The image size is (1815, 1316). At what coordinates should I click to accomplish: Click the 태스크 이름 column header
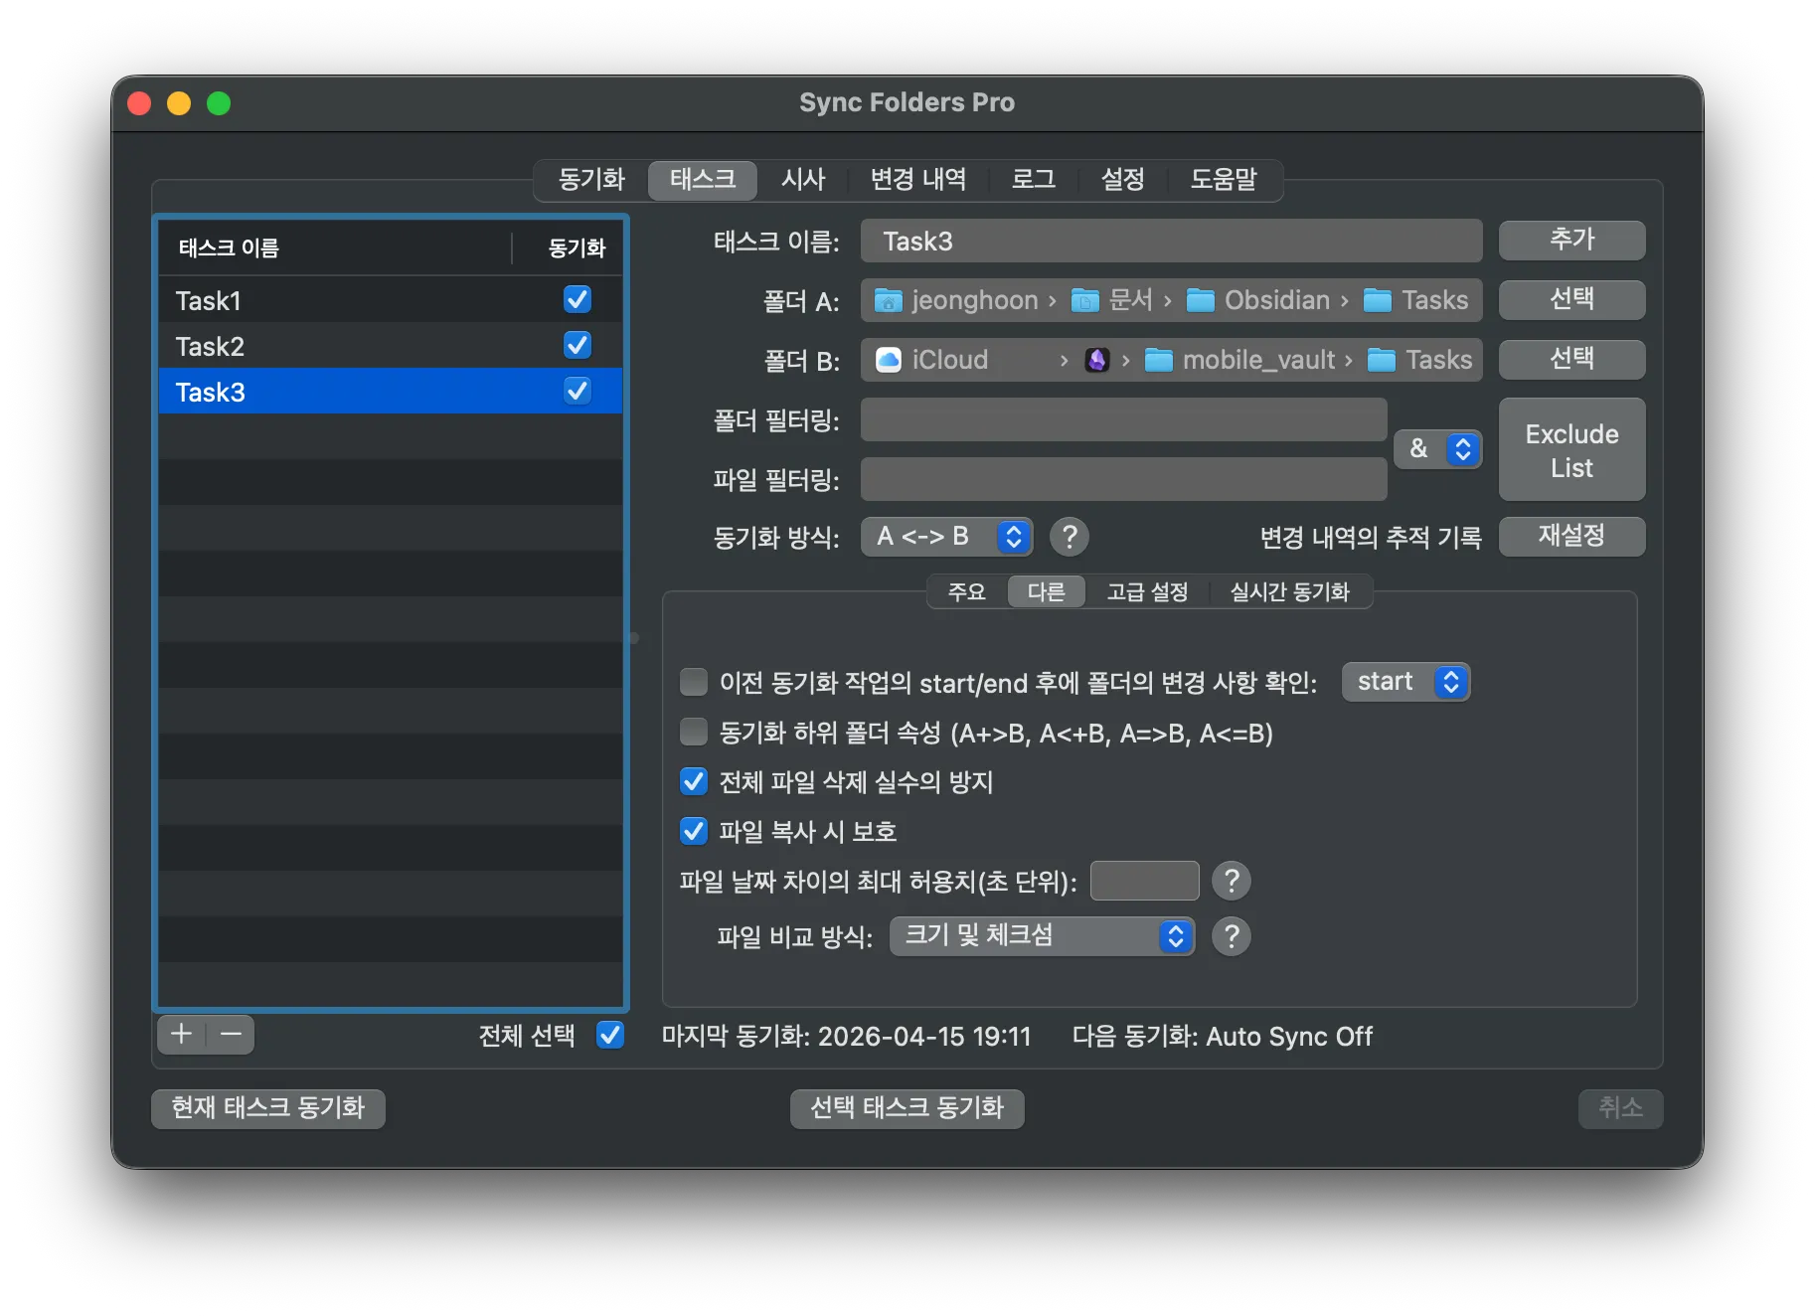(x=335, y=247)
